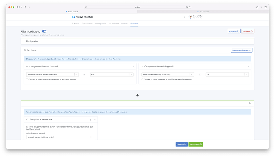This screenshot has width=275, height=157.
Task: Click Nouveau déclencheur button
Action: 242,50
